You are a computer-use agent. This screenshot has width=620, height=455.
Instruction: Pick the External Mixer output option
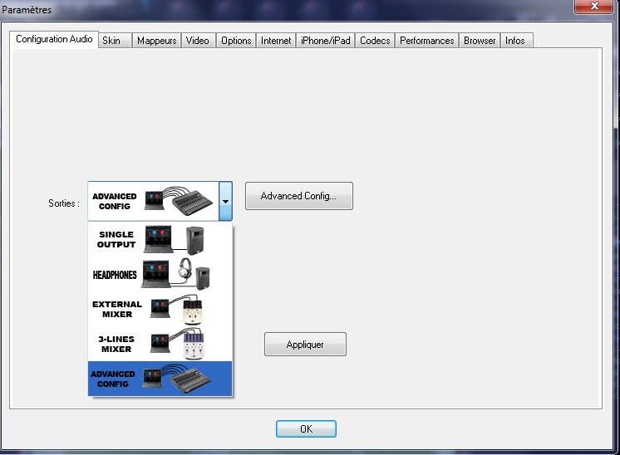tap(160, 310)
